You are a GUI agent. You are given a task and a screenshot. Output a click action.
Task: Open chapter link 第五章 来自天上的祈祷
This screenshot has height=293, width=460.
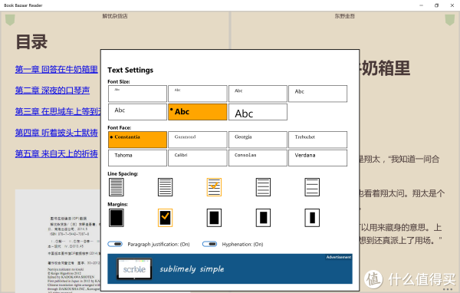point(56,153)
